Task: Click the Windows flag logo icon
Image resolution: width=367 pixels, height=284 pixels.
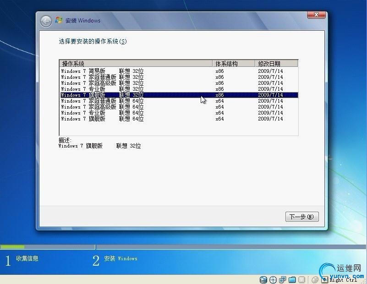Action: (x=59, y=20)
